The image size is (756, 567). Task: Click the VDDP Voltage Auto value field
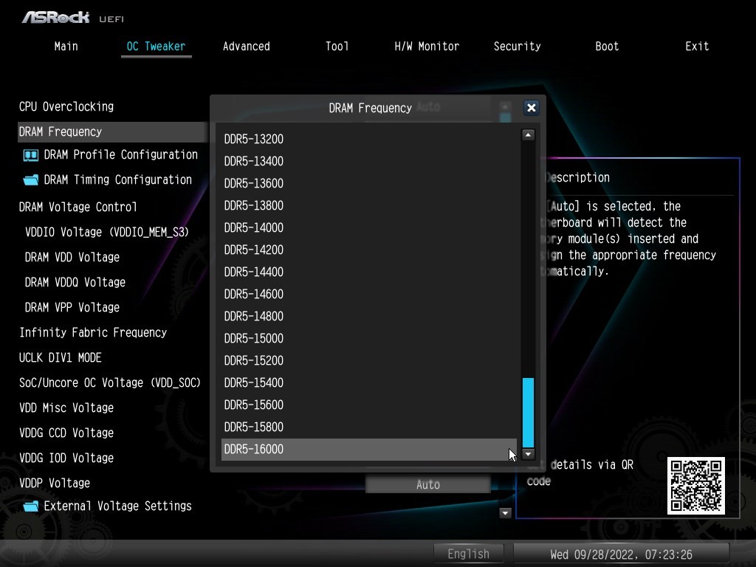pos(427,485)
